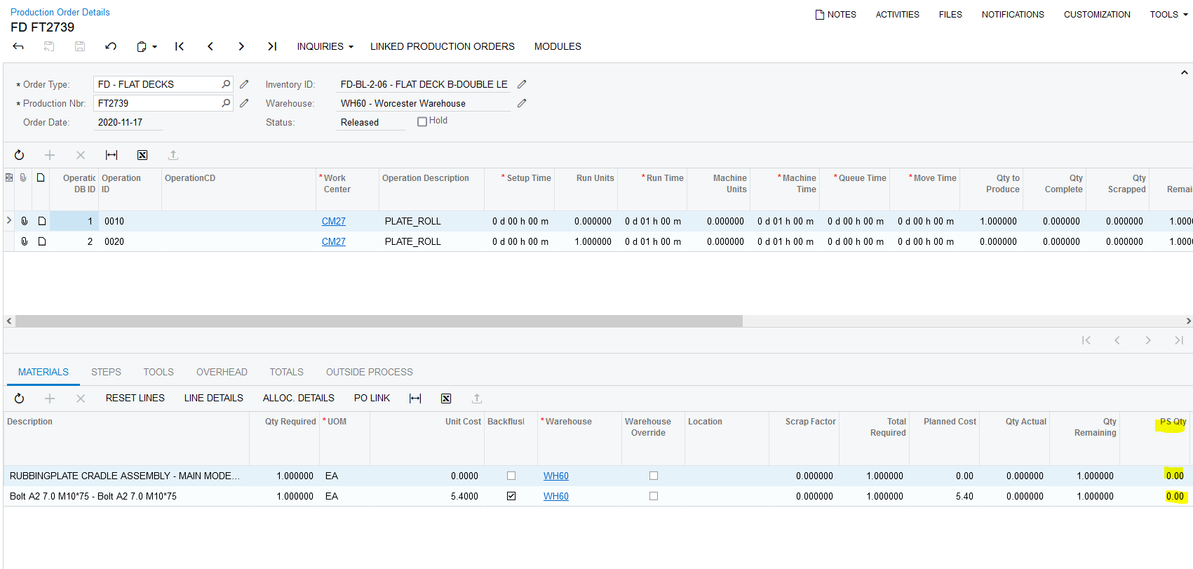Refresh the operations grid
Image resolution: width=1193 pixels, height=569 pixels.
pos(20,155)
